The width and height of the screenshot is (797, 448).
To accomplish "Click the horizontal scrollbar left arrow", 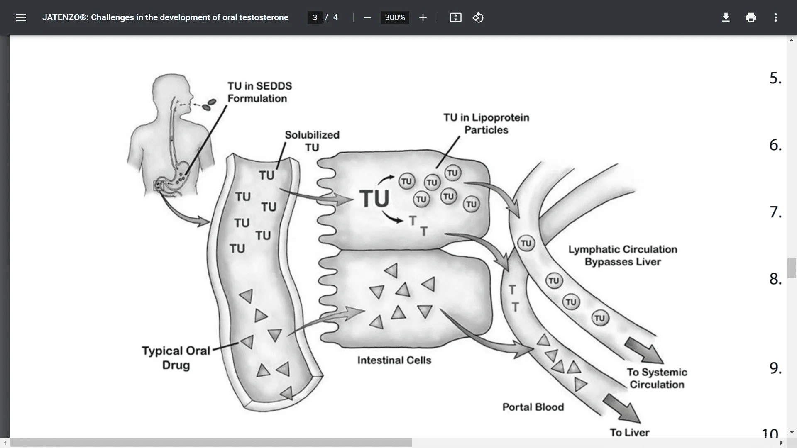I will [x=5, y=443].
